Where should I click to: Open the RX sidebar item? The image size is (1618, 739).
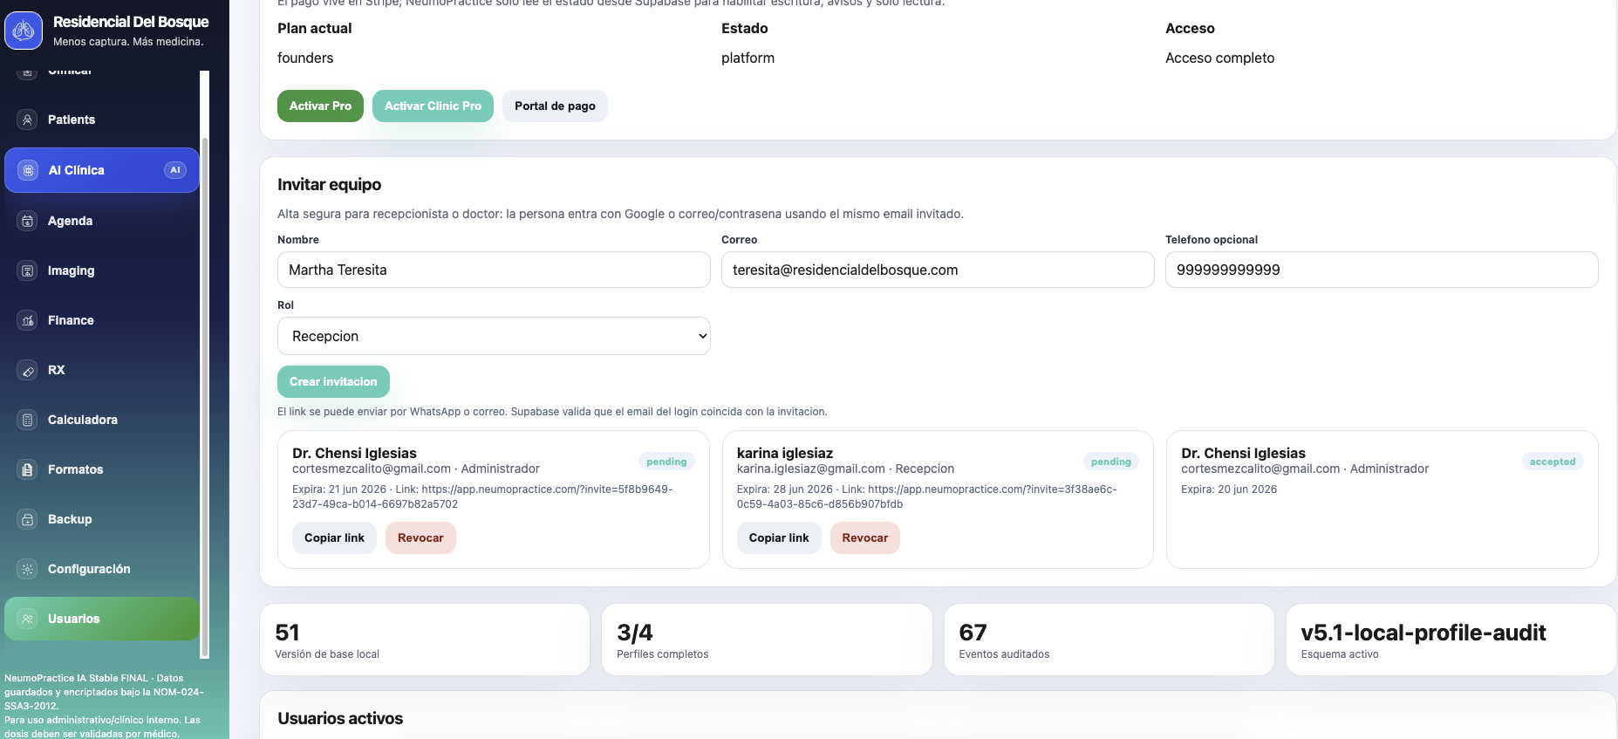pos(102,370)
